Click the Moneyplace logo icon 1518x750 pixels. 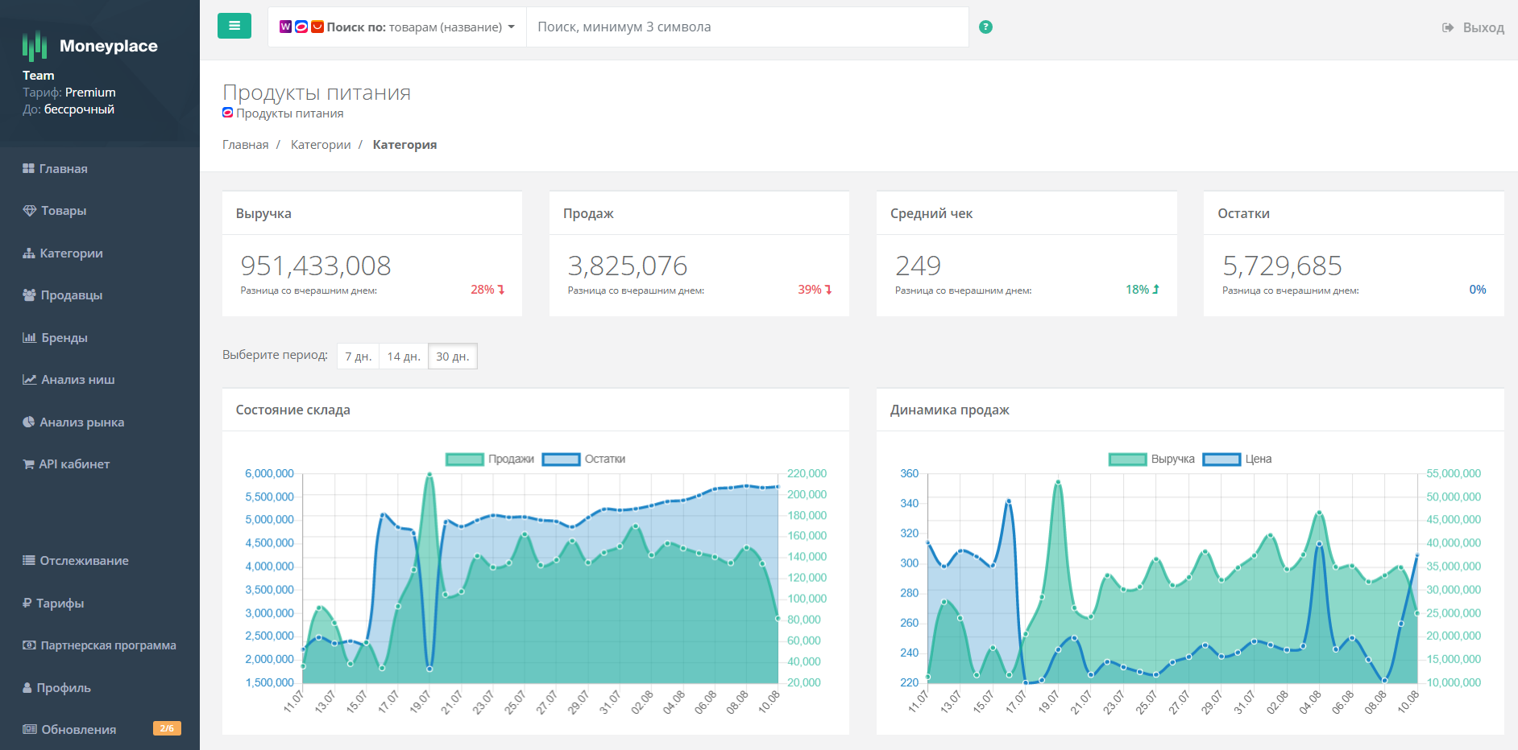click(34, 46)
